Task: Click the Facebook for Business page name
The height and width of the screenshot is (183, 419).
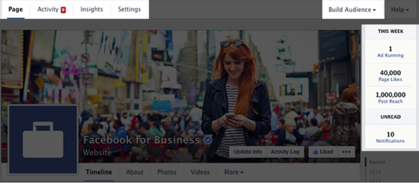Action: 142,140
